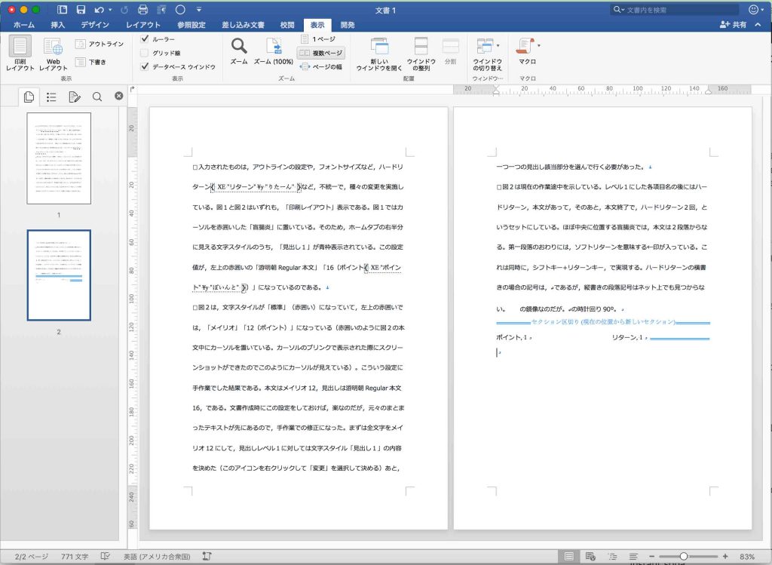Select page 1 thumbnail

(59, 158)
